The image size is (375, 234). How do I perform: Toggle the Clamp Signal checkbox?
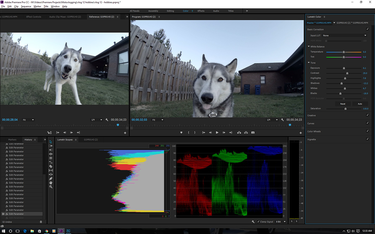[x=258, y=222]
